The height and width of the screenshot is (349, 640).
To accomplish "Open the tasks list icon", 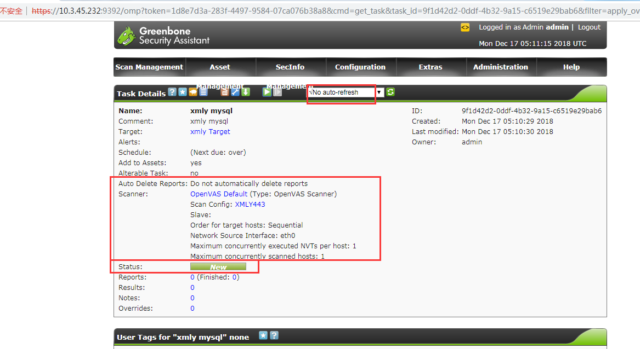I will [x=203, y=92].
